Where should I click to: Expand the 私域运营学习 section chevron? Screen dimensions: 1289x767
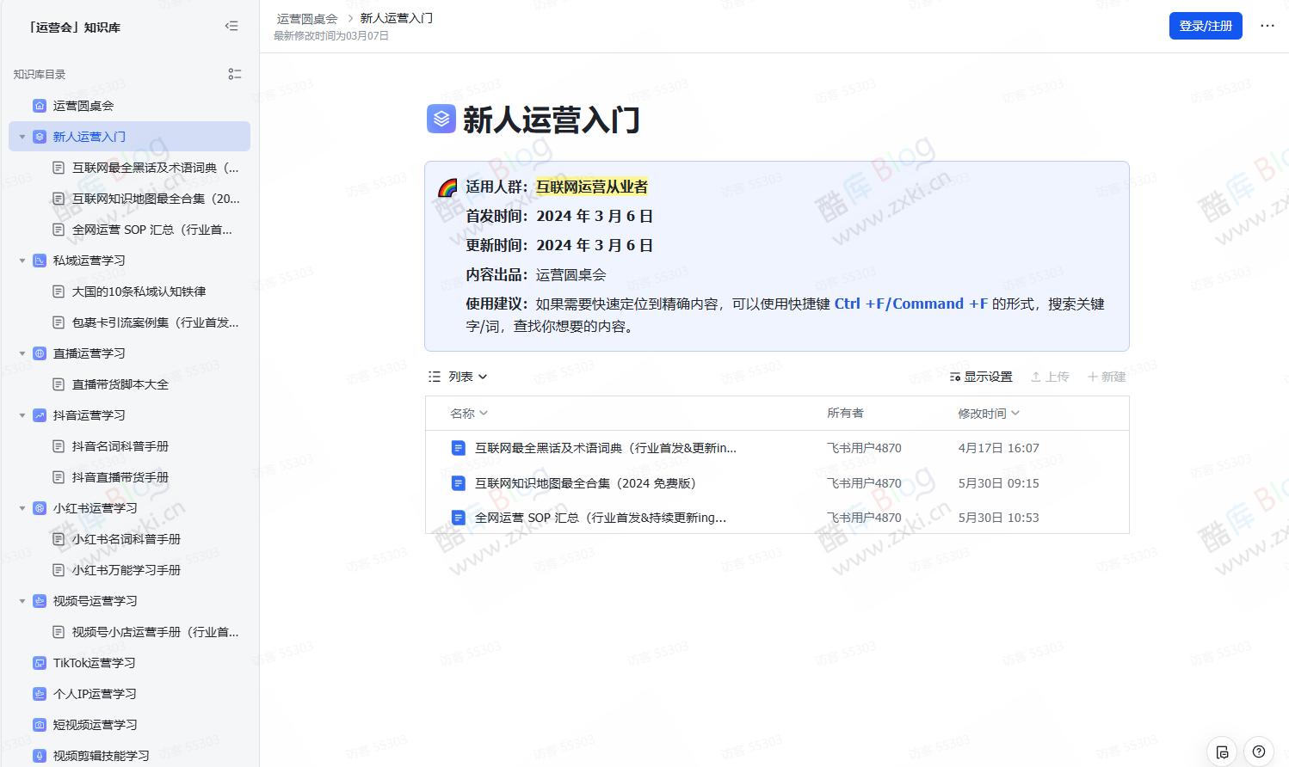click(22, 260)
